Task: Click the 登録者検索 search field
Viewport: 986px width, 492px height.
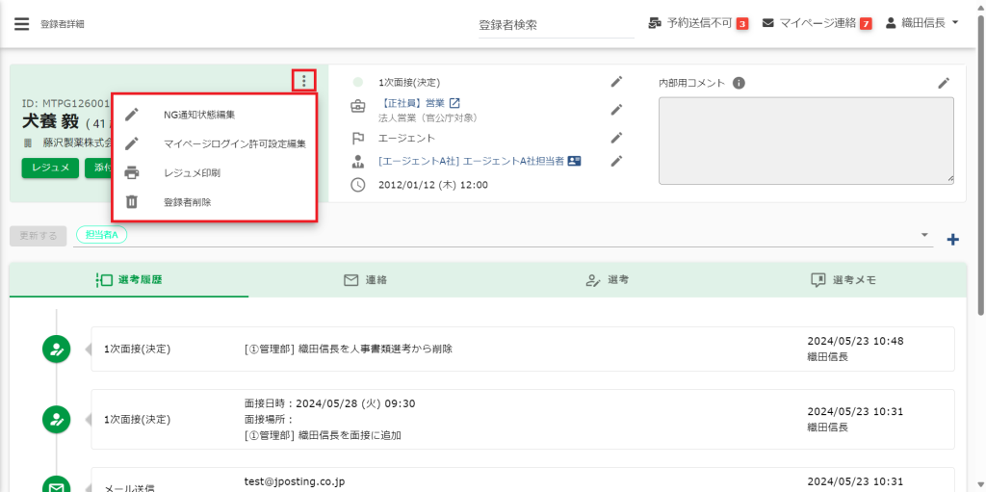Action: [x=556, y=25]
